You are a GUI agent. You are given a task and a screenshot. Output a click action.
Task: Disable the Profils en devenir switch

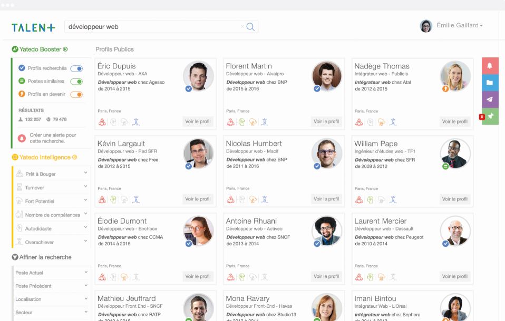click(76, 95)
